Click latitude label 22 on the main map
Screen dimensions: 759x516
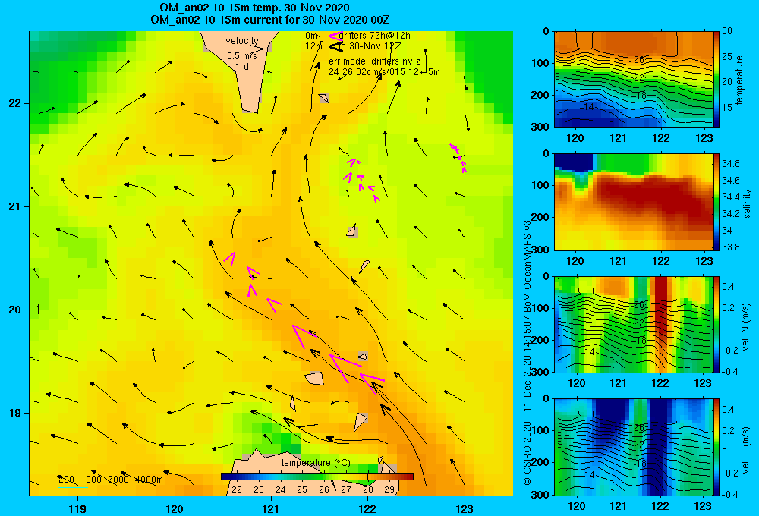coord(15,103)
